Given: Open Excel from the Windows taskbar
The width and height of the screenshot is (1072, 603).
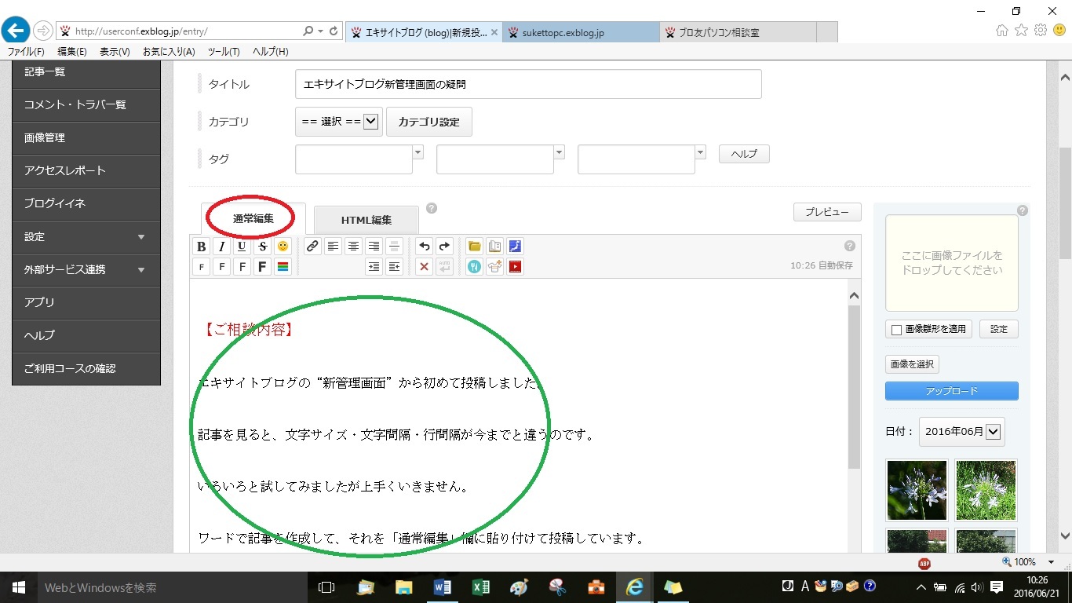Looking at the screenshot, I should pos(480,587).
